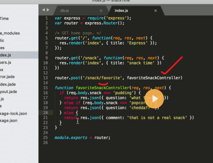Open the package-lock.json file in sidebar
This screenshot has width=213, height=163.
click(14, 114)
